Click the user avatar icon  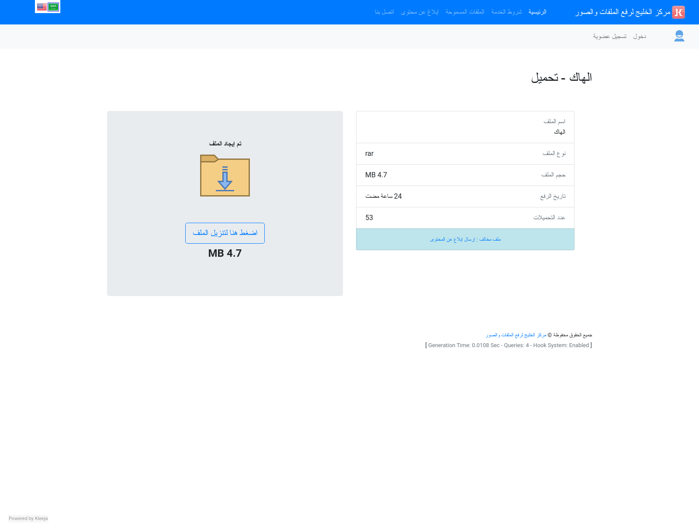coord(679,36)
